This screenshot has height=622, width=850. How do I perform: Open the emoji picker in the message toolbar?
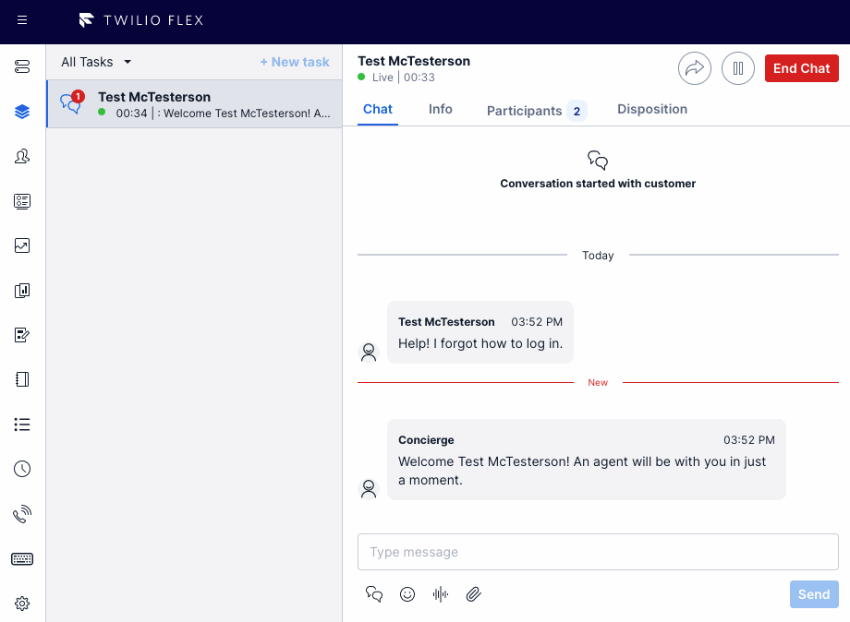407,594
